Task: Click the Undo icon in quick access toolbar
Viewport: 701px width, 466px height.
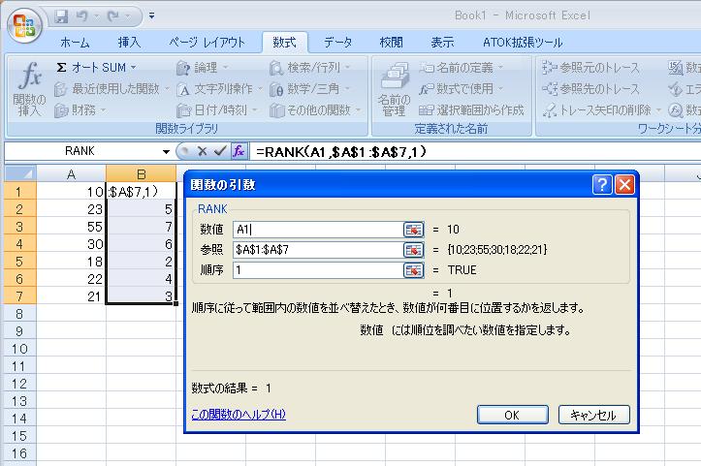Action: [81, 16]
